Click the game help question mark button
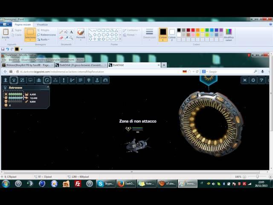273x205 pixels. (261, 80)
